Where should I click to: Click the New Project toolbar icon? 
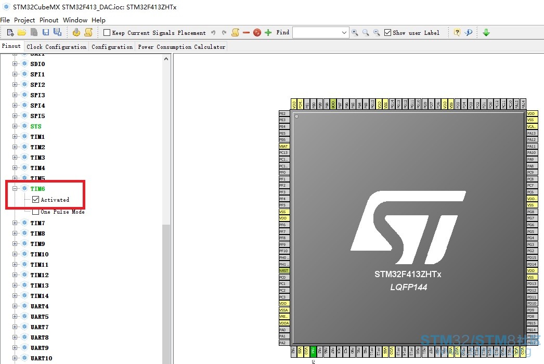pyautogui.click(x=10, y=33)
